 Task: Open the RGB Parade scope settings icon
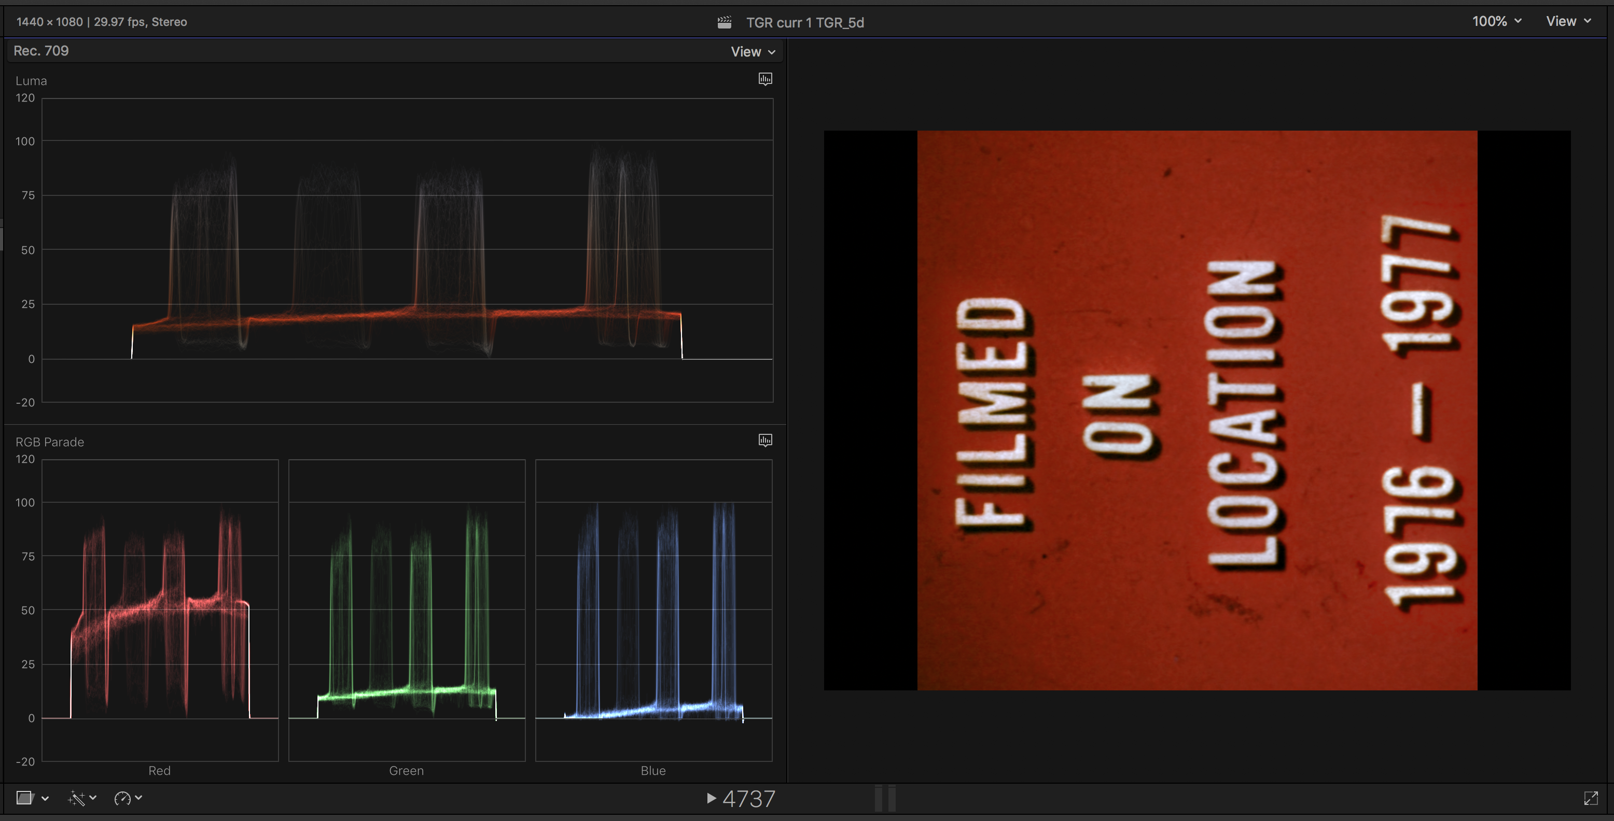pyautogui.click(x=765, y=440)
